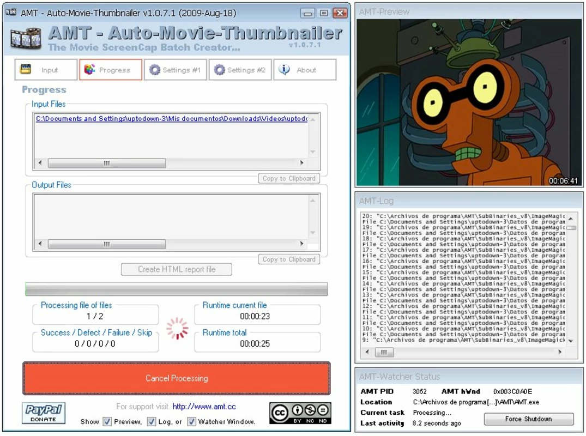Click Output Files scroll down arrow
This screenshot has width=586, height=436.
(313, 233)
